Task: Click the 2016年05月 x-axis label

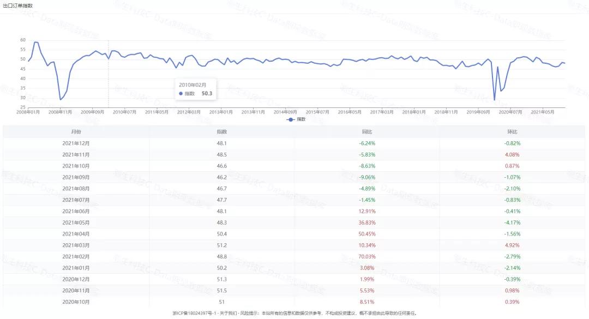Action: 351,112
